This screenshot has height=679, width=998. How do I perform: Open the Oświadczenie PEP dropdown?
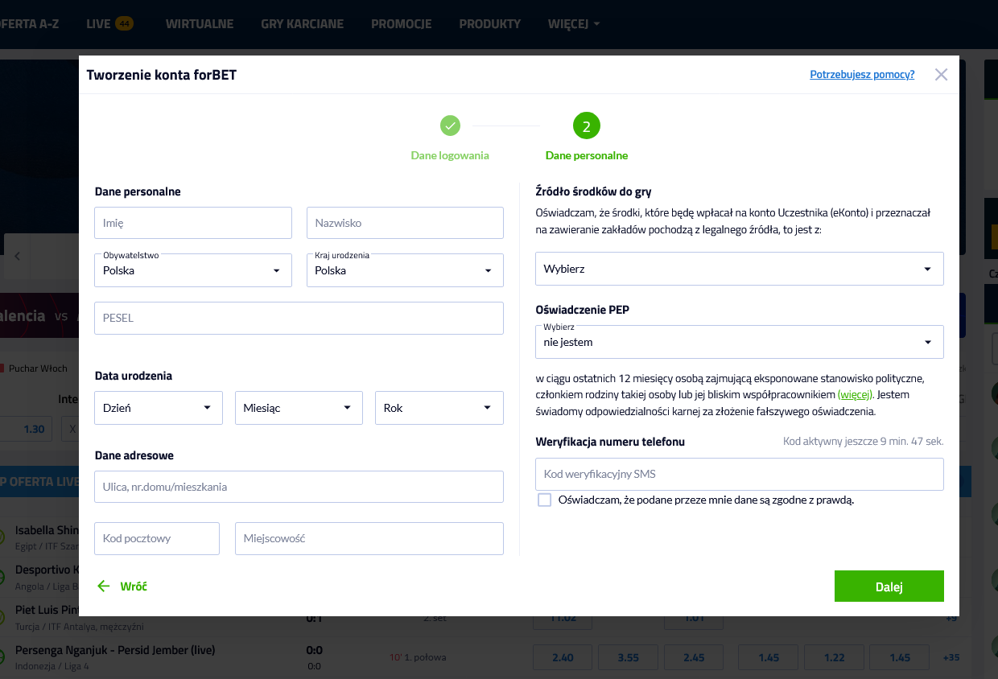pos(739,342)
